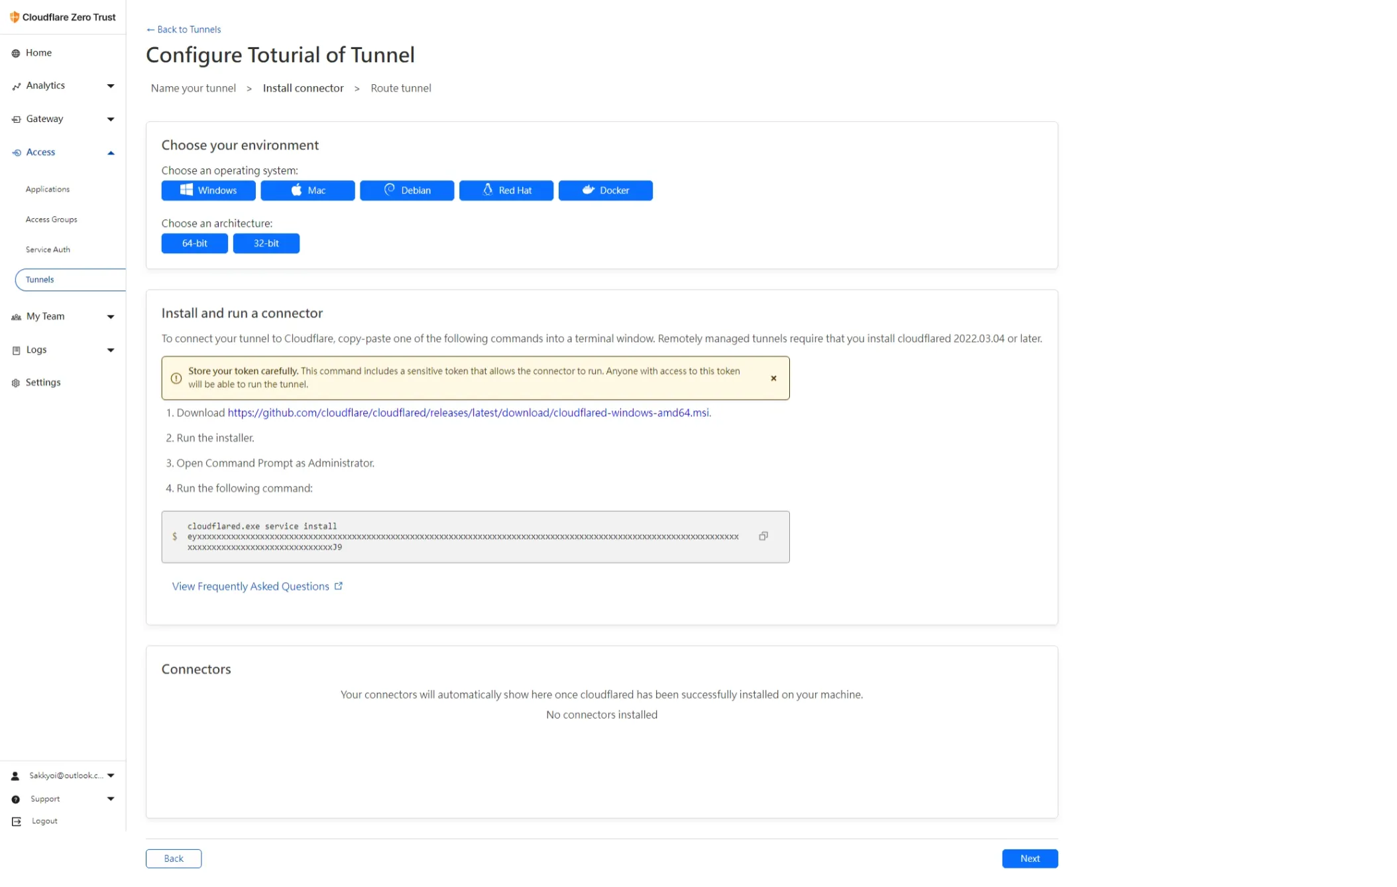Select the Mac operating system
The image size is (1397, 887).
click(307, 190)
